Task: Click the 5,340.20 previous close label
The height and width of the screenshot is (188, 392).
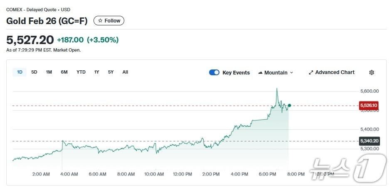Action: click(x=369, y=141)
